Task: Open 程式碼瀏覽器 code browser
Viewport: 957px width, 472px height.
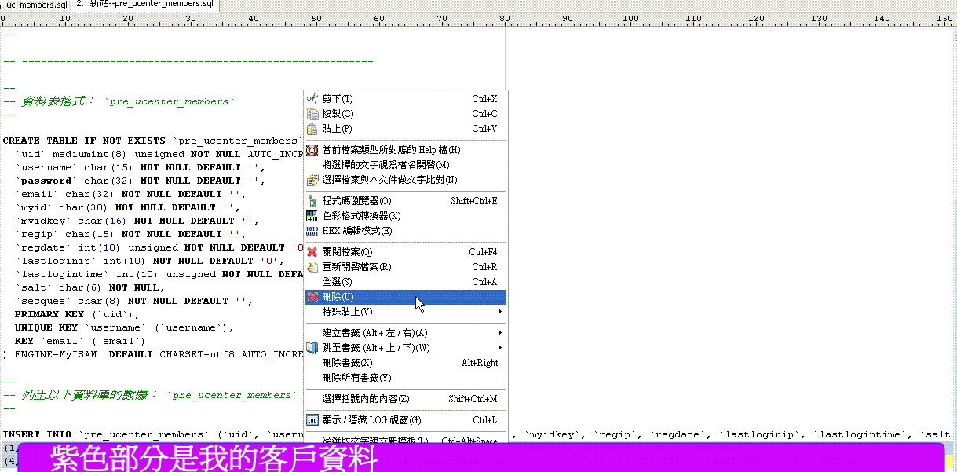Action: click(x=405, y=201)
